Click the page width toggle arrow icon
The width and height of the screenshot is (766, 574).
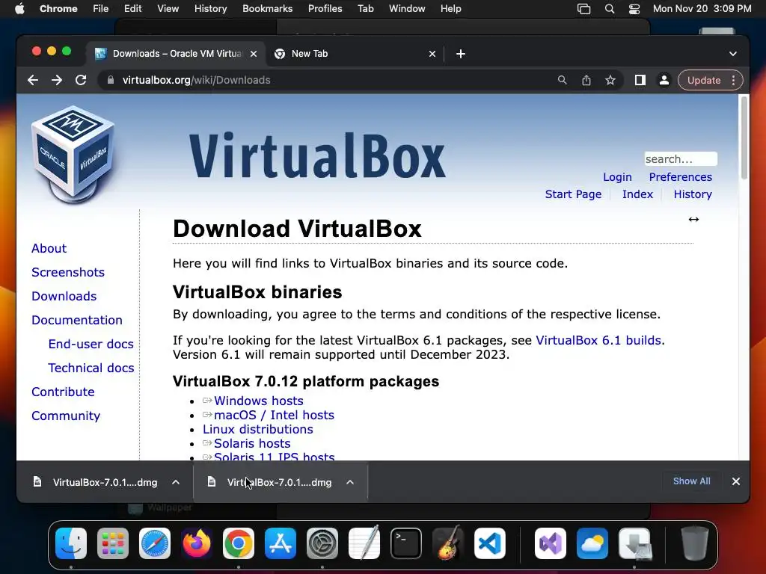[x=693, y=220]
